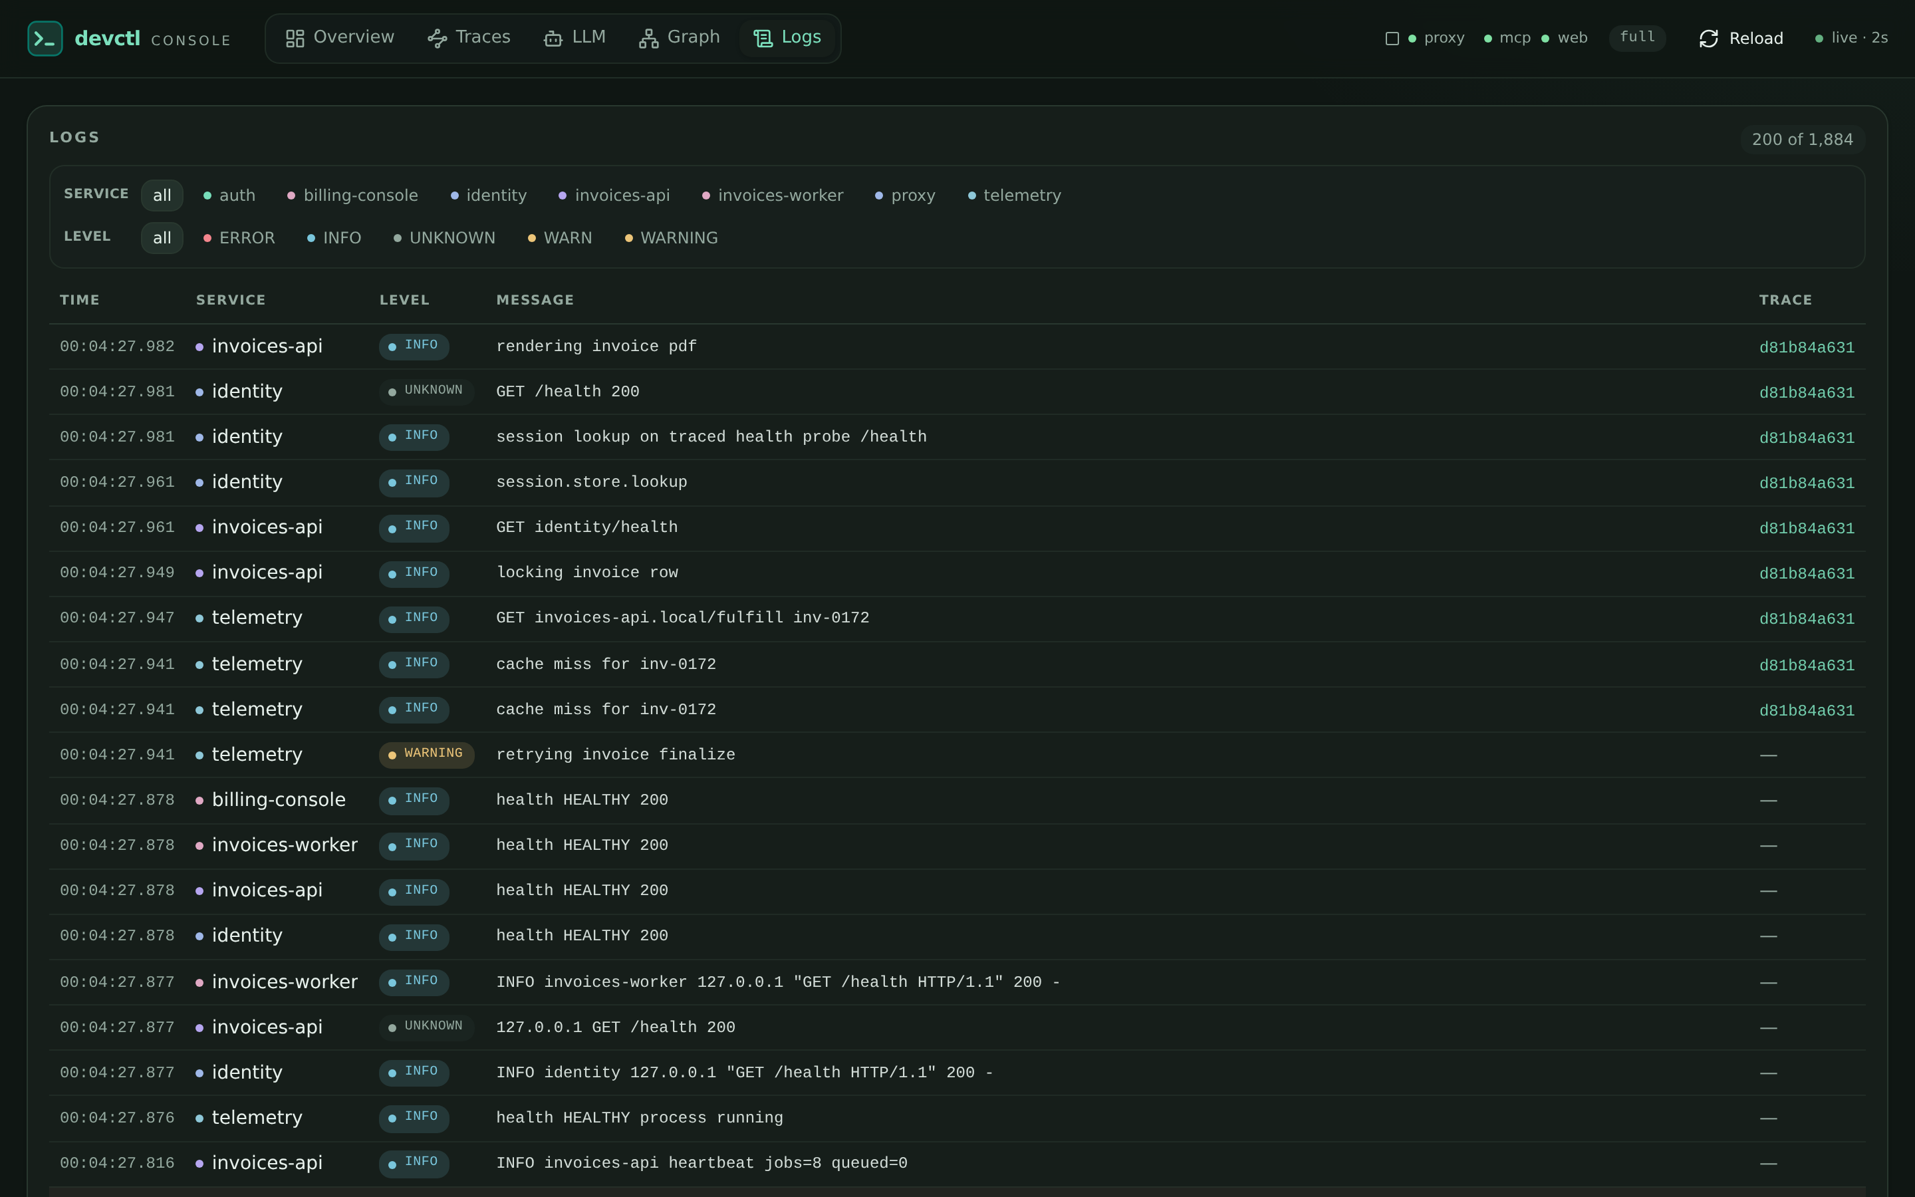
Task: Click message 'GET invoices-api.local/fulfill inv-0172'
Action: (683, 618)
